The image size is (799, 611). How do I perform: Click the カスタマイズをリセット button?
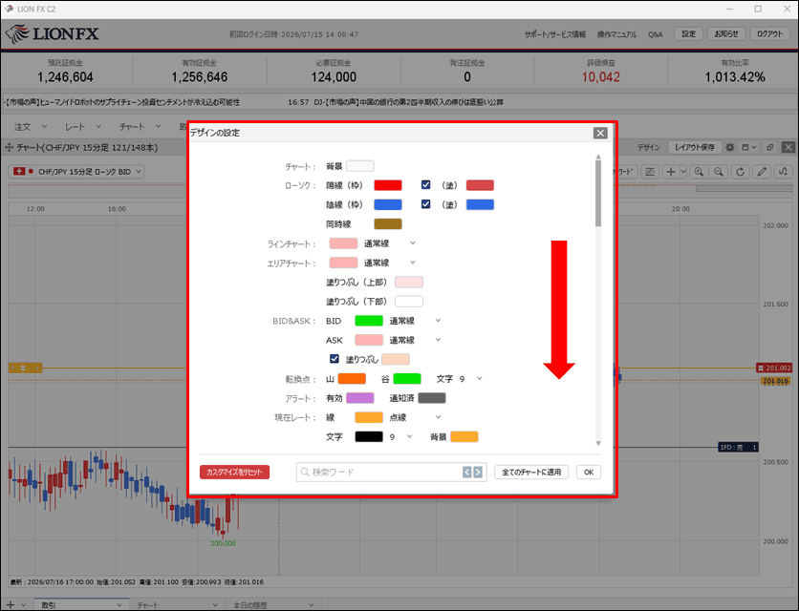point(234,472)
